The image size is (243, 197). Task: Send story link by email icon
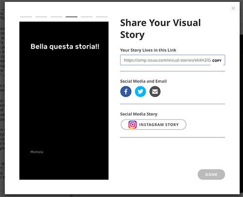[x=155, y=92]
